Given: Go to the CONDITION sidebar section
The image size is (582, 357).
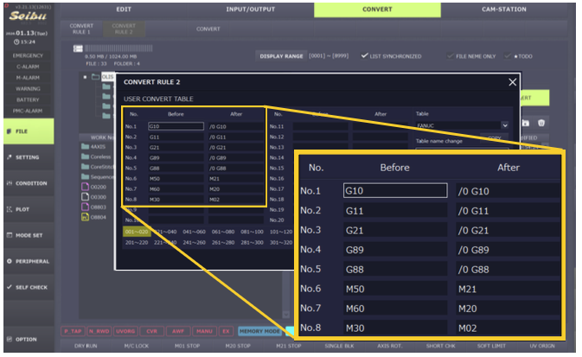Looking at the screenshot, I should [x=26, y=183].
